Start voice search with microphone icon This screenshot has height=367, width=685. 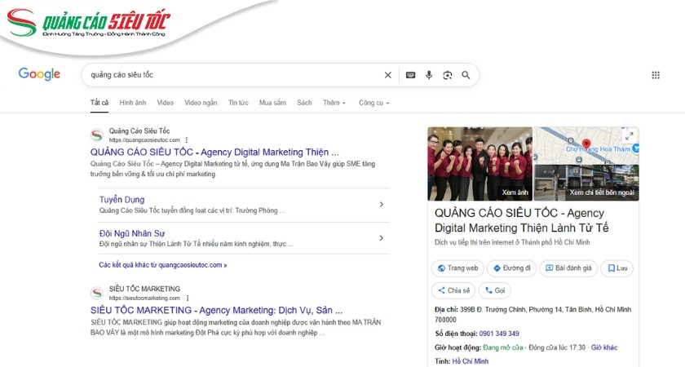pos(429,75)
